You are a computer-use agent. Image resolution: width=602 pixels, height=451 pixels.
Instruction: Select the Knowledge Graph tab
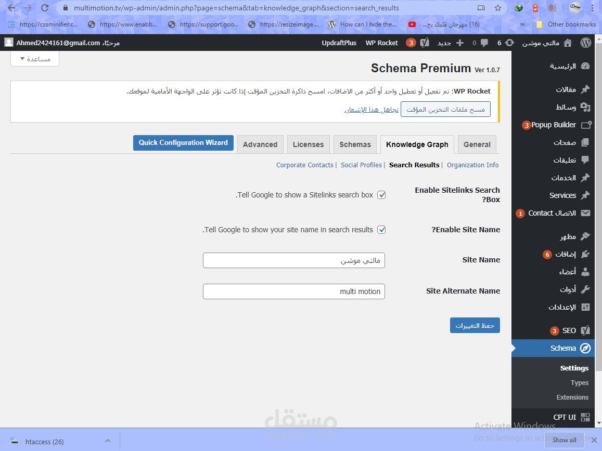(417, 144)
